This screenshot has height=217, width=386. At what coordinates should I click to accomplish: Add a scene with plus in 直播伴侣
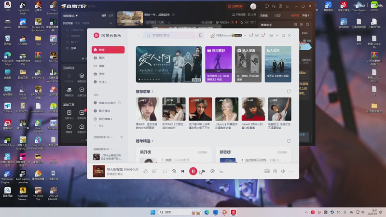click(111, 23)
